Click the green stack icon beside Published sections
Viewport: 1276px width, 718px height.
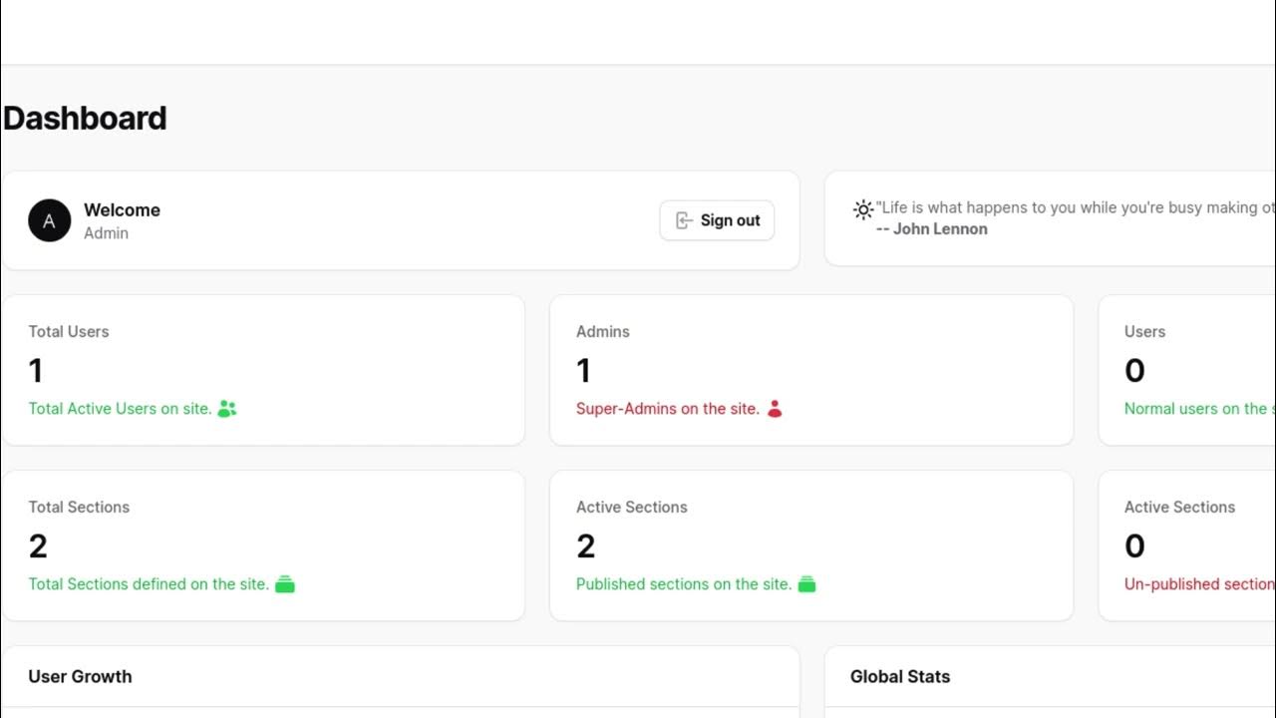click(807, 584)
